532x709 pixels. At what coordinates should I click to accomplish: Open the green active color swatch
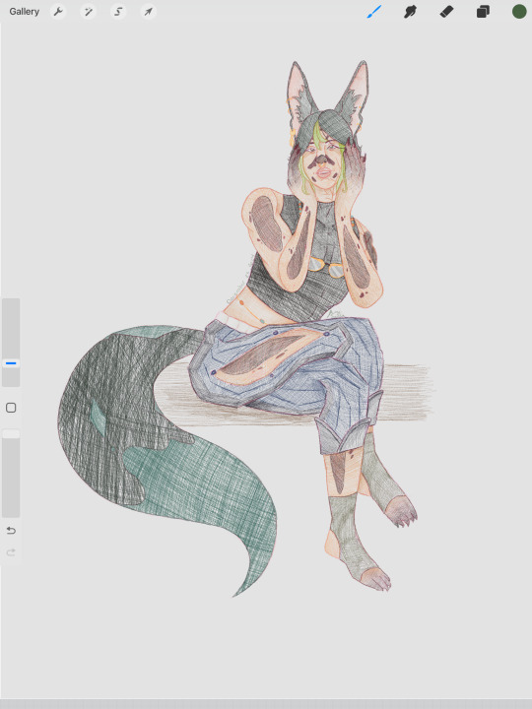[519, 11]
